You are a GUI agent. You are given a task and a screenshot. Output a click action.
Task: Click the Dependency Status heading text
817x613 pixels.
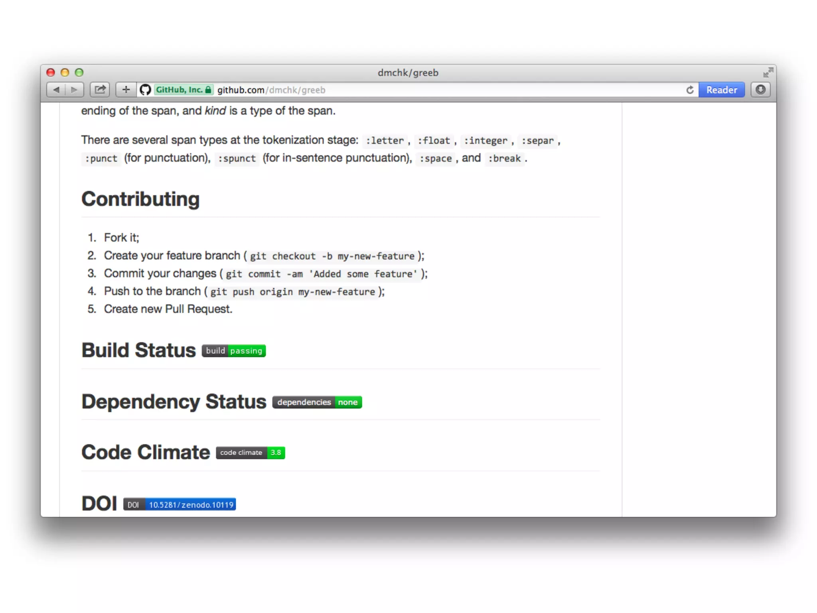(174, 401)
